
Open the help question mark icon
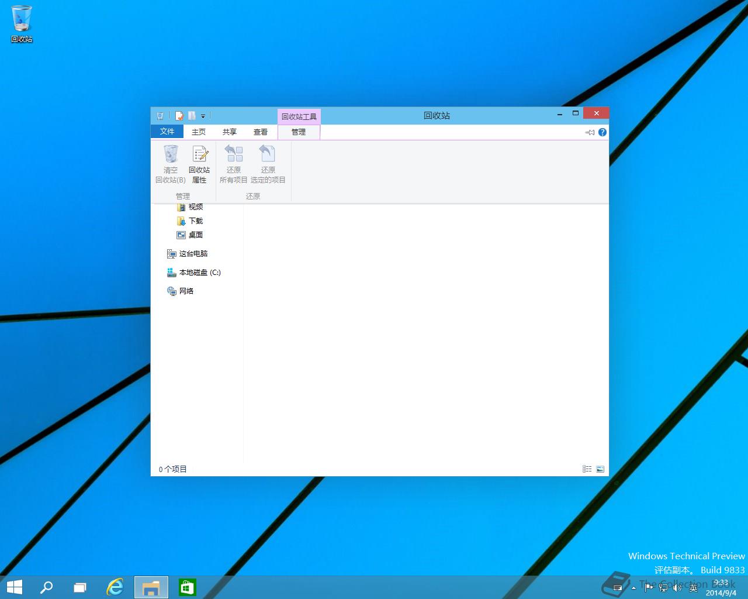pos(602,132)
